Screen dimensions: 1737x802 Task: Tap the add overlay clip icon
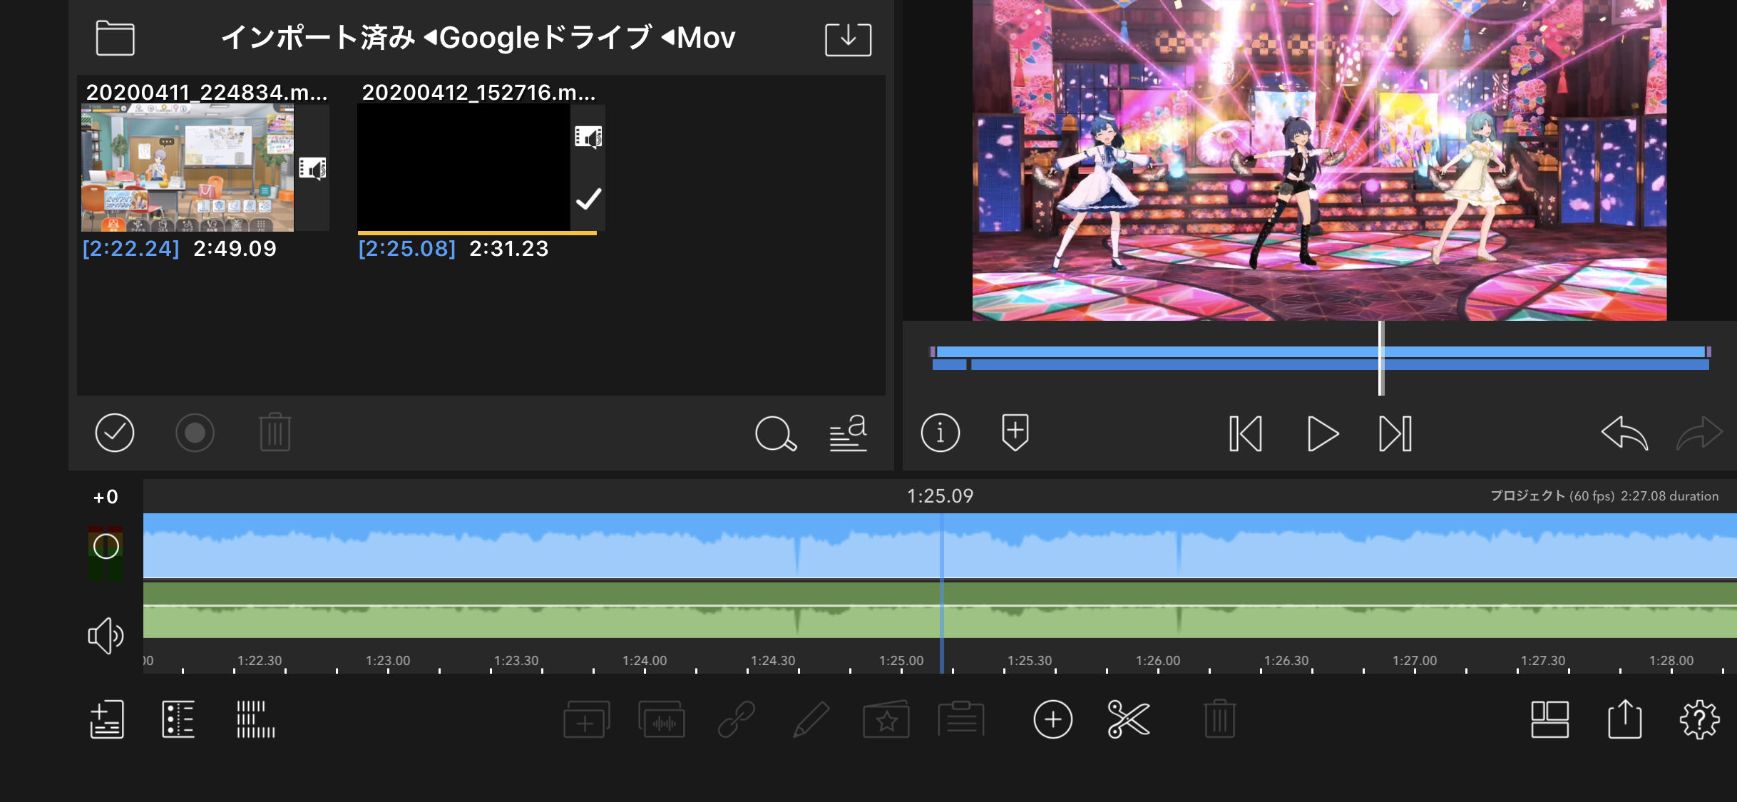(586, 719)
